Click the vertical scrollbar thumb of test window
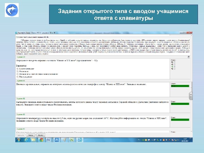The width and height of the screenshot is (204, 153). [192, 86]
